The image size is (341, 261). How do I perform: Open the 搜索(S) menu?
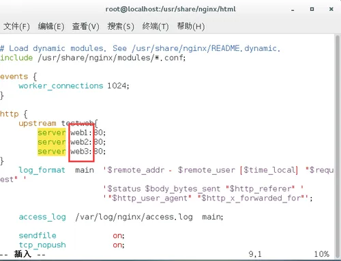point(121,27)
